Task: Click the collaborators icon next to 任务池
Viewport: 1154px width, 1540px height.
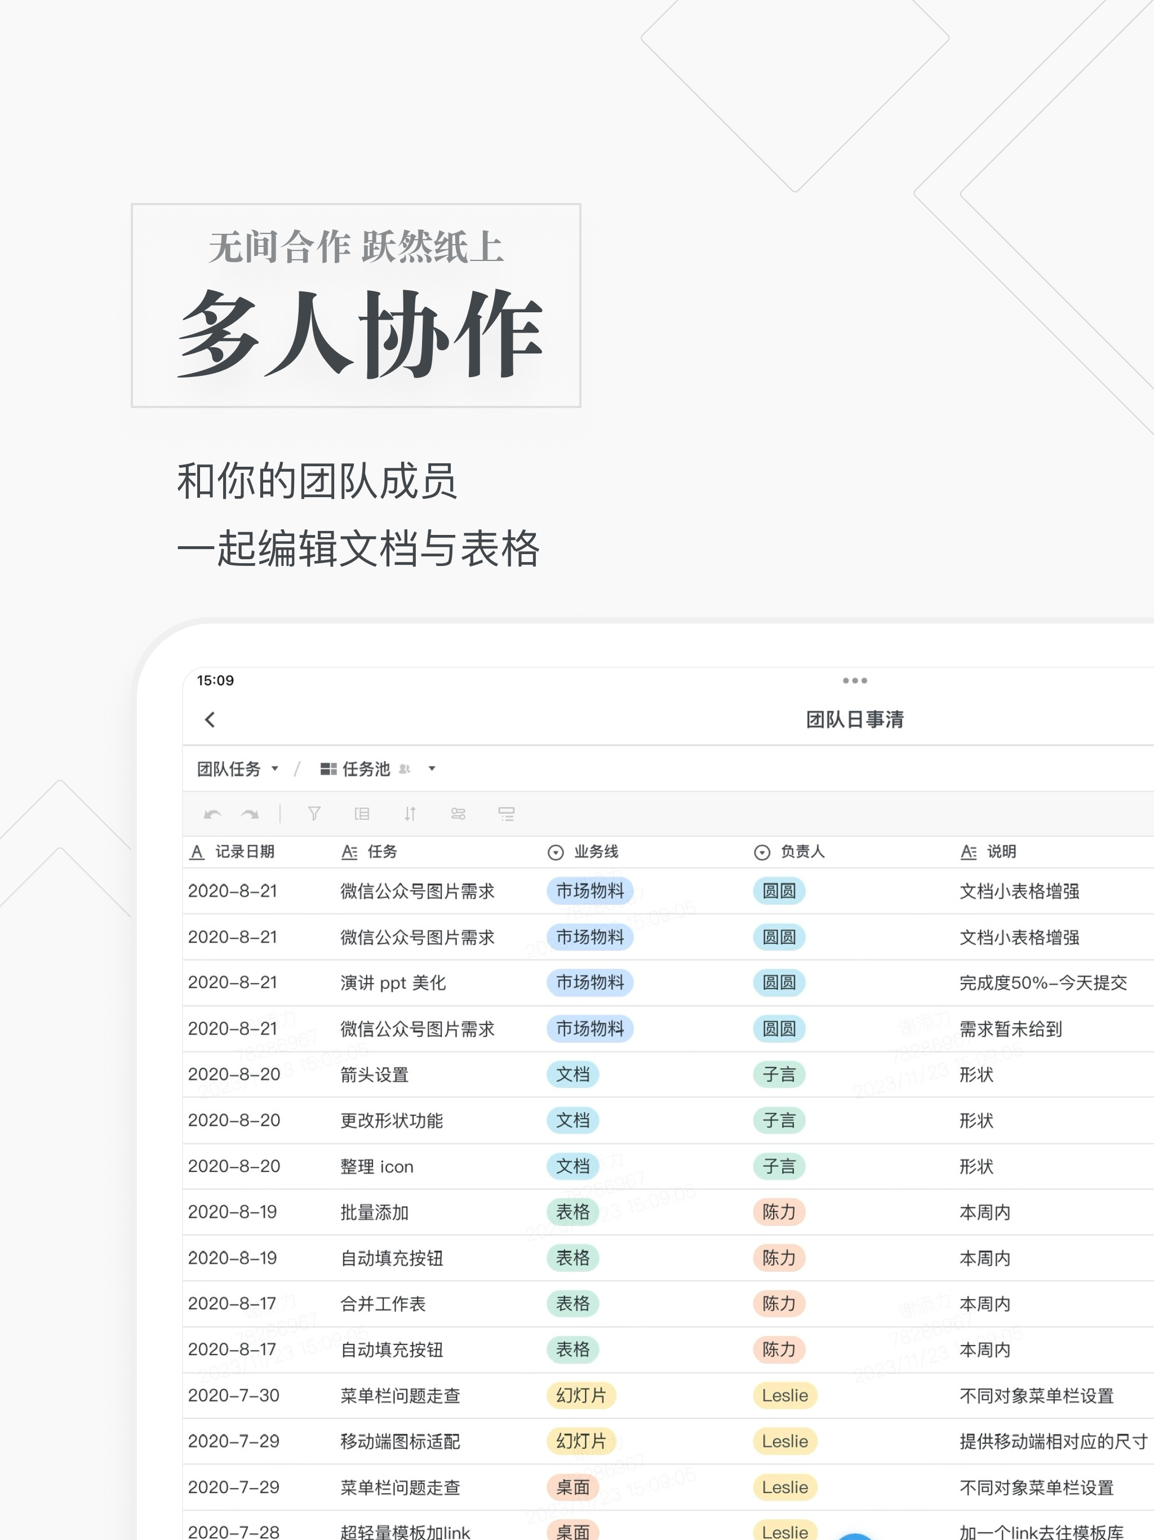Action: [x=405, y=769]
